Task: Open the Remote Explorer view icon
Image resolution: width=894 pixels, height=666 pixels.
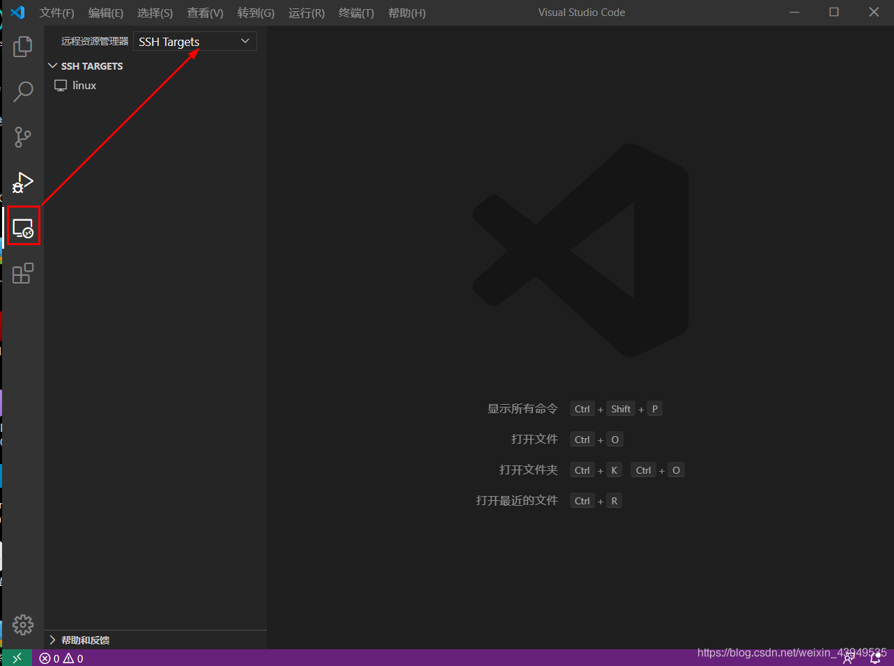Action: click(23, 228)
